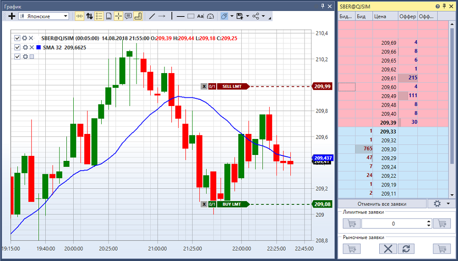The width and height of the screenshot is (458, 261).
Task: Open the Японские chart type dropdown
Action: [44, 16]
